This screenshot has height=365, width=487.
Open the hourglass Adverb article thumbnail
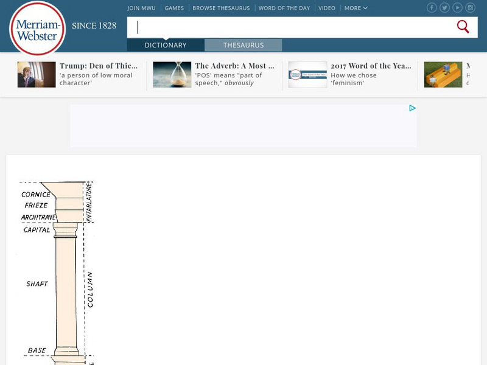[172, 75]
